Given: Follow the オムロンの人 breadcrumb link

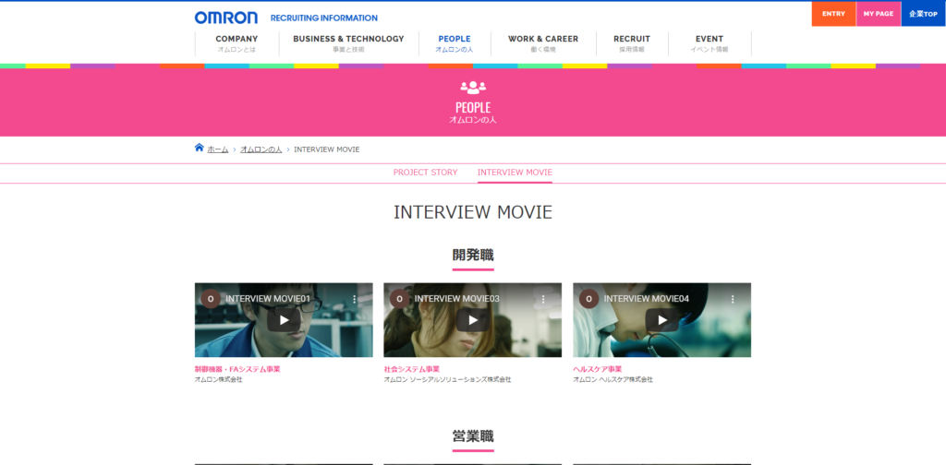Looking at the screenshot, I should (x=261, y=149).
